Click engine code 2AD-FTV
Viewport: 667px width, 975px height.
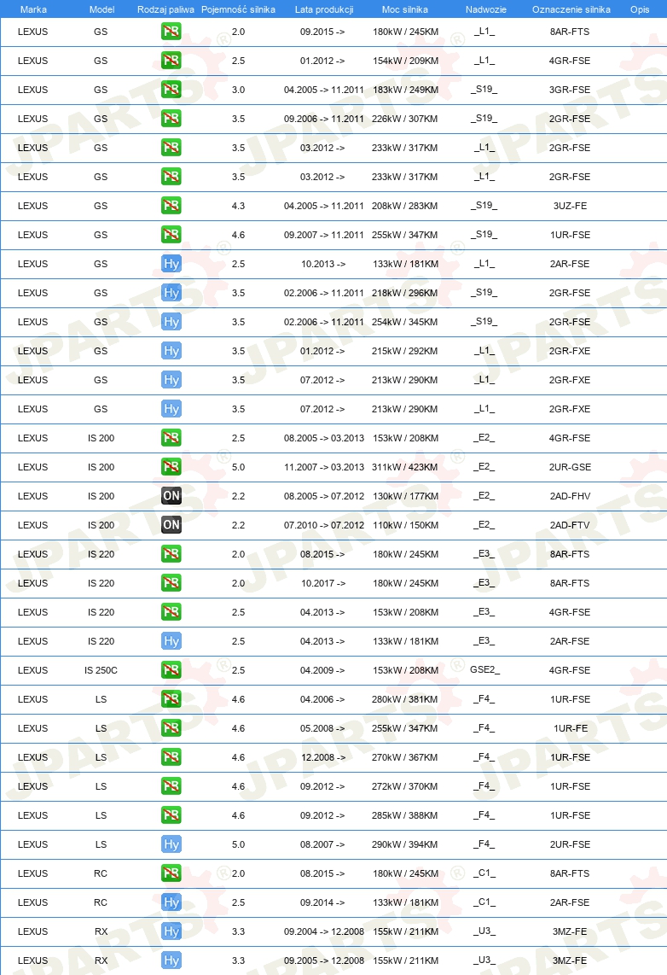tap(570, 525)
